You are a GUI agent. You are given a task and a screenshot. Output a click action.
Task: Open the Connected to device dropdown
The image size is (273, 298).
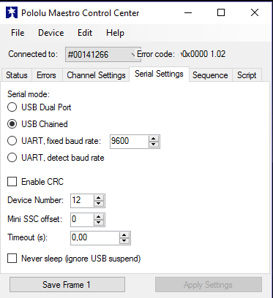103,54
